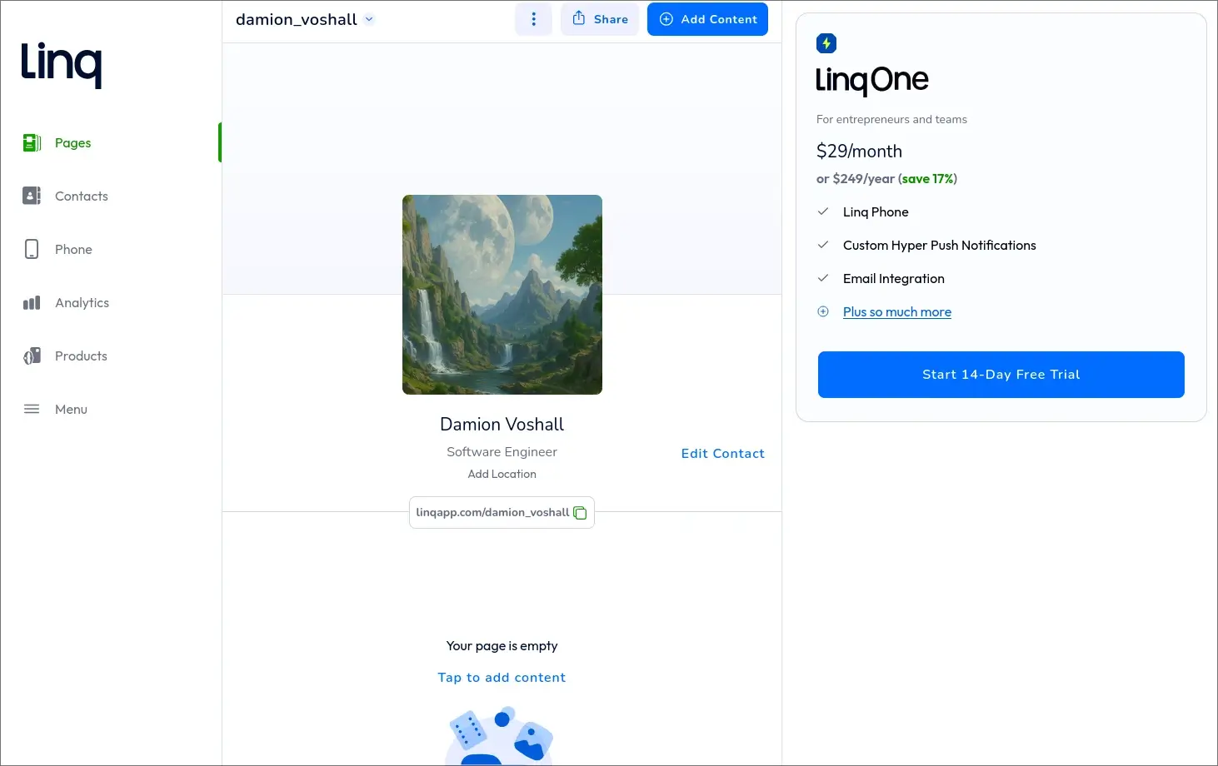View Analytics using the bar chart icon

[x=31, y=302]
